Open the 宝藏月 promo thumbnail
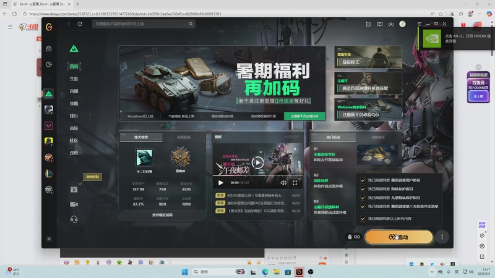The width and height of the screenshot is (495, 278). pos(368,83)
